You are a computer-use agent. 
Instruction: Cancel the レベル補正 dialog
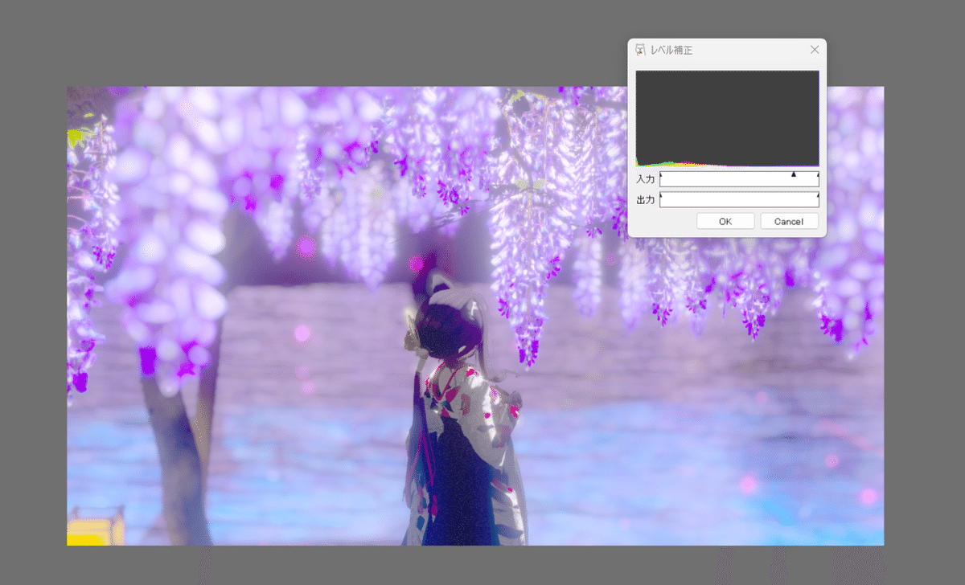point(789,221)
